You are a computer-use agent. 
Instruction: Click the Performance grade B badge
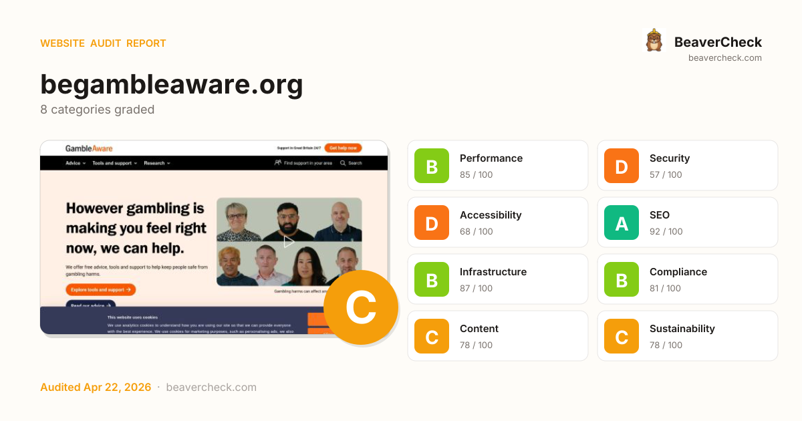coord(432,166)
